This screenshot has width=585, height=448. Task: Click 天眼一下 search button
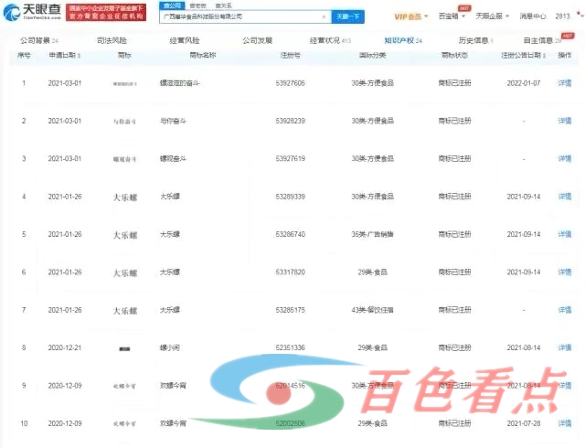(x=346, y=16)
